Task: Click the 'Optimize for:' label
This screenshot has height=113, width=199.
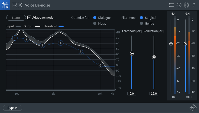Action: 80,18
